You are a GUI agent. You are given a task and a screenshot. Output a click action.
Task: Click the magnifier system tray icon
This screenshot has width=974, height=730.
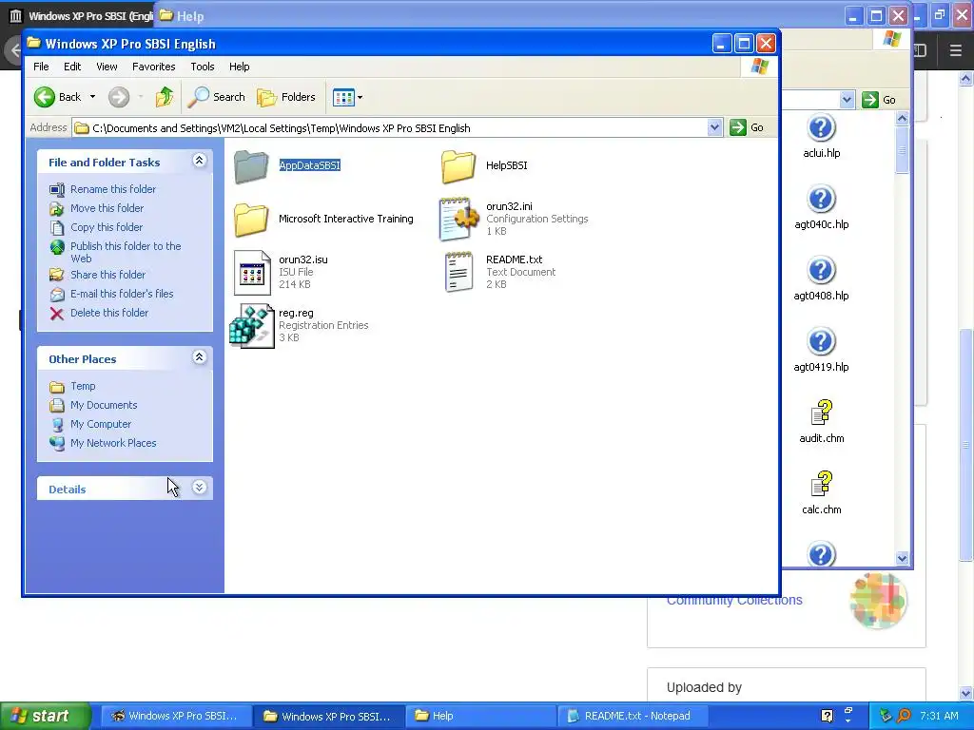pos(904,716)
